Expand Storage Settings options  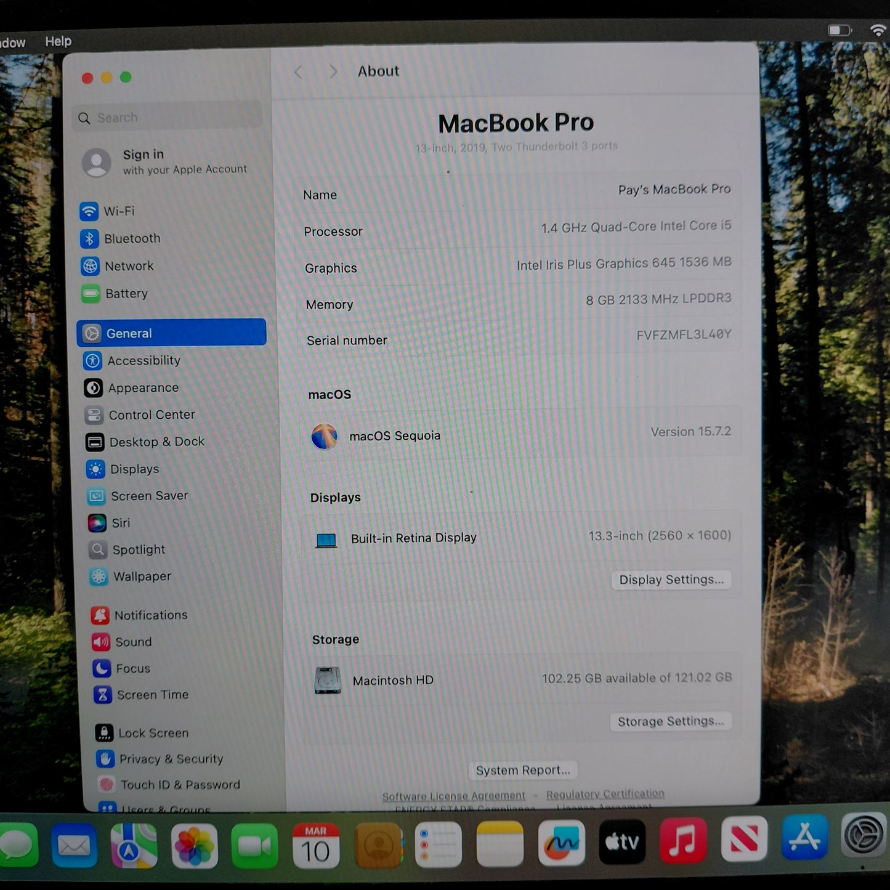point(670,721)
